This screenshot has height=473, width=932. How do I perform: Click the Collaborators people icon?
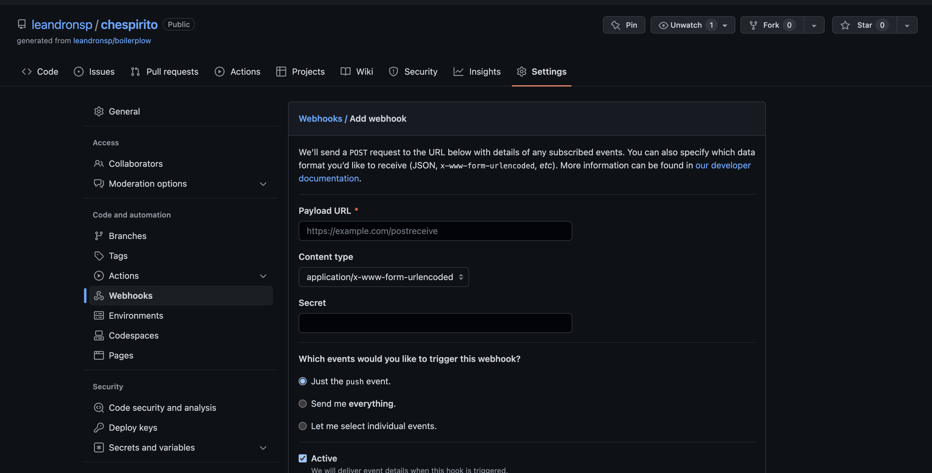point(99,164)
